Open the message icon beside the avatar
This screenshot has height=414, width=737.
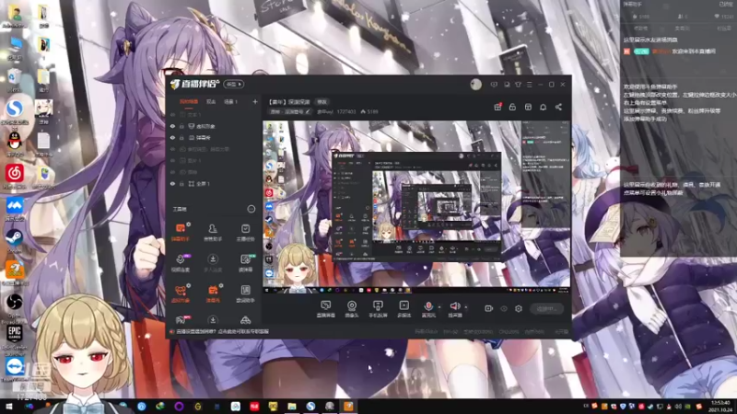(x=494, y=85)
